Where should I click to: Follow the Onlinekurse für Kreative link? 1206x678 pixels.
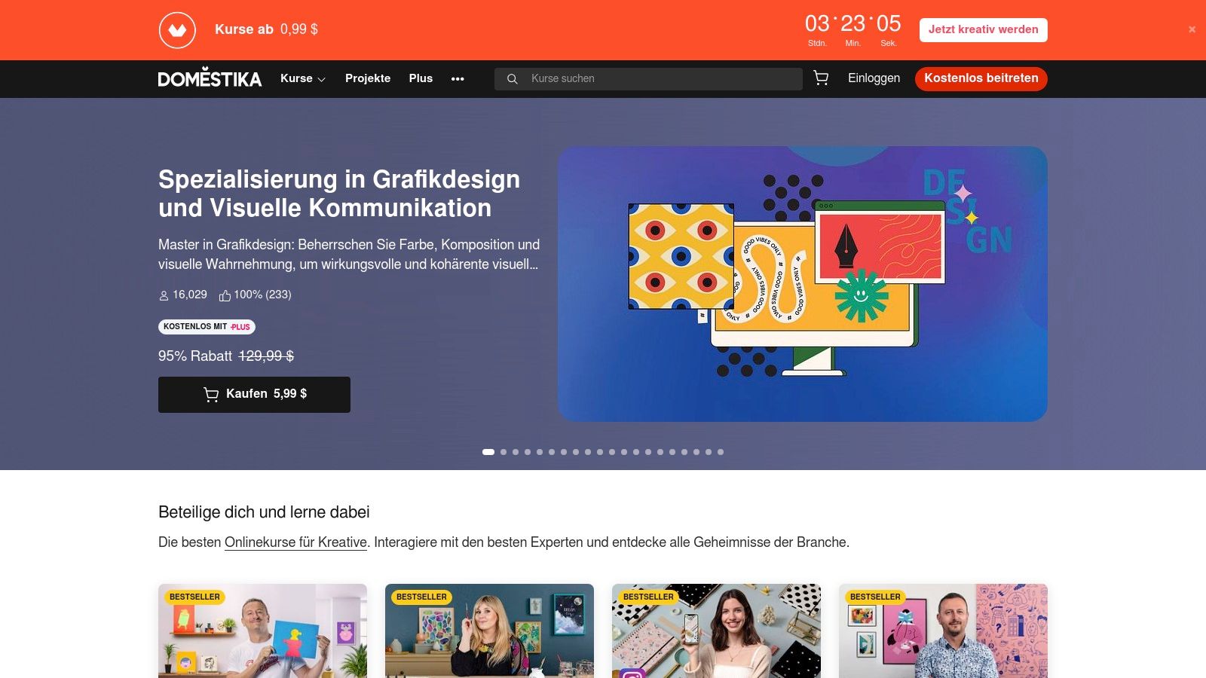click(295, 542)
